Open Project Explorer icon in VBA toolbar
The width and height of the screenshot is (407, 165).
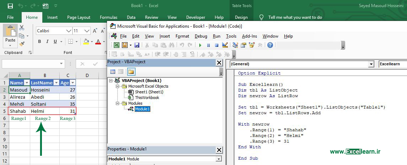click(235, 45)
